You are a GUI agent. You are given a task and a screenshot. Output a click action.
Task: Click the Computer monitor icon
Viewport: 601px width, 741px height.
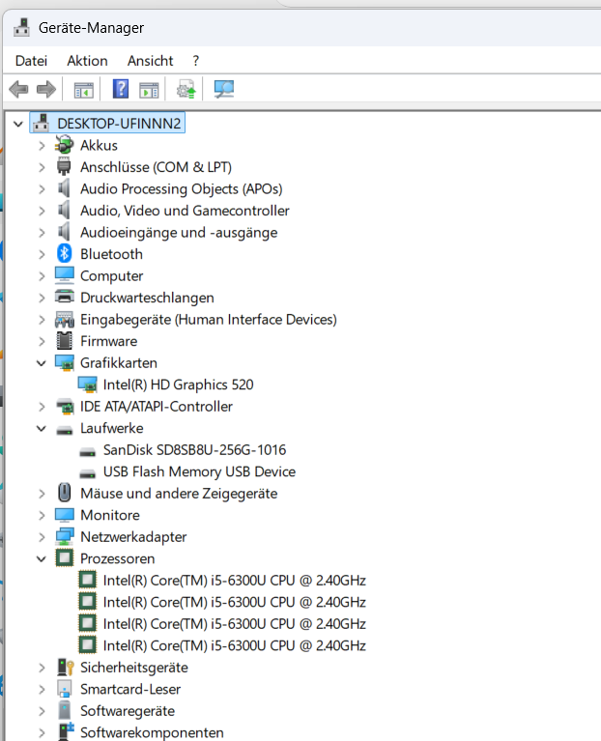65,275
